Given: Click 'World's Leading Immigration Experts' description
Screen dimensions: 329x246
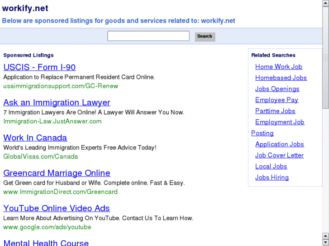Looking at the screenshot, I should 80,148.
